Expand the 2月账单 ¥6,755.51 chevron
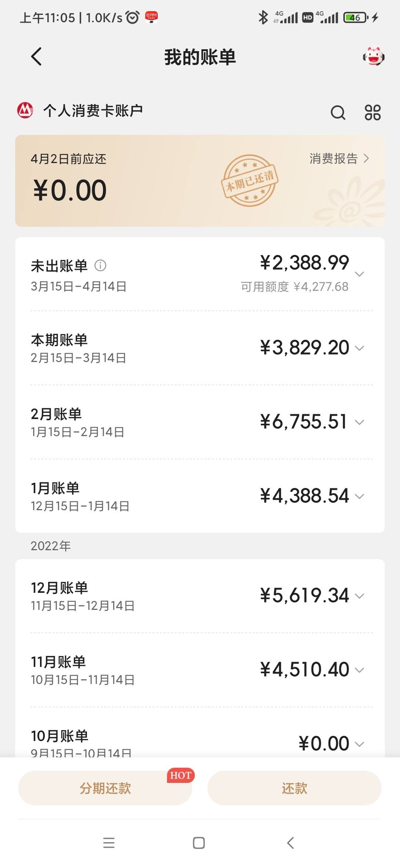The height and width of the screenshot is (867, 400). tap(359, 422)
